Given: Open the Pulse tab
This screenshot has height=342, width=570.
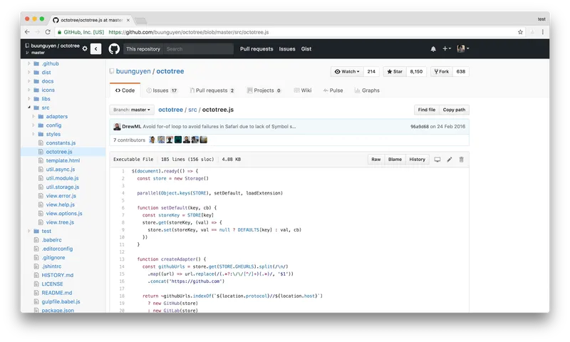Looking at the screenshot, I should pyautogui.click(x=333, y=90).
